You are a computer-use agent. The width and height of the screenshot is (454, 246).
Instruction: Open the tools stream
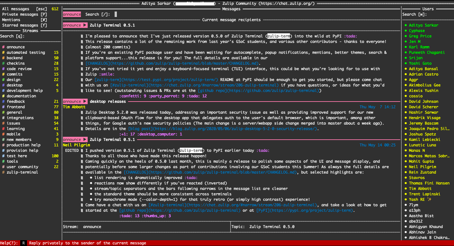pyautogui.click(x=30, y=161)
